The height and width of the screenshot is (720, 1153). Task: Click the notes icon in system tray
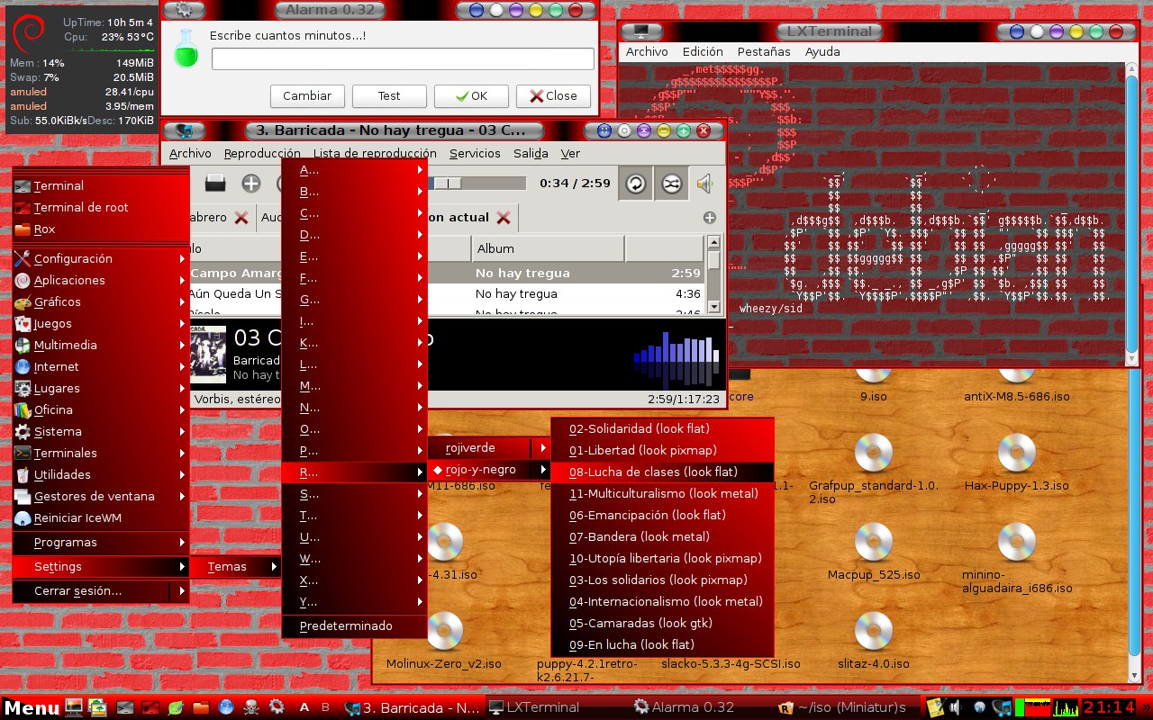(934, 707)
